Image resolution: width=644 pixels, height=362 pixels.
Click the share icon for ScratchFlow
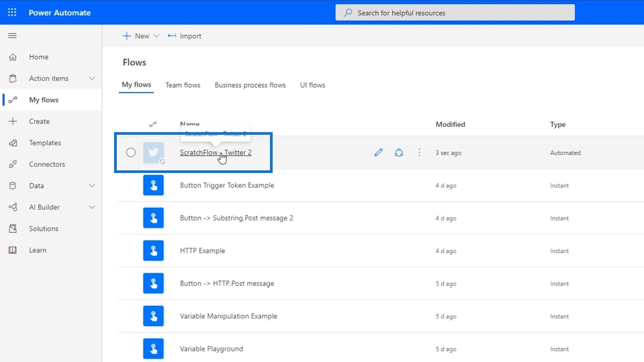click(399, 152)
